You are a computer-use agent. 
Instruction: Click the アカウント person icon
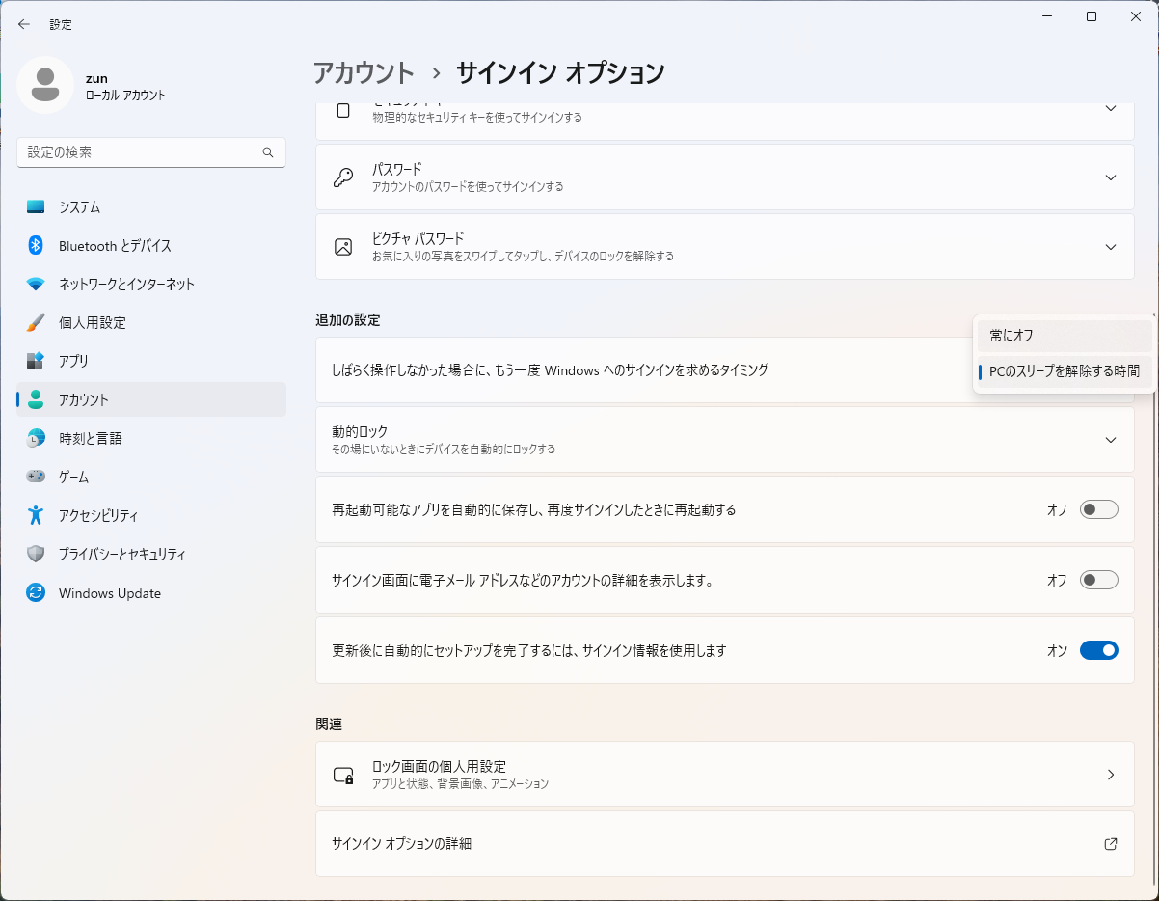pos(36,399)
